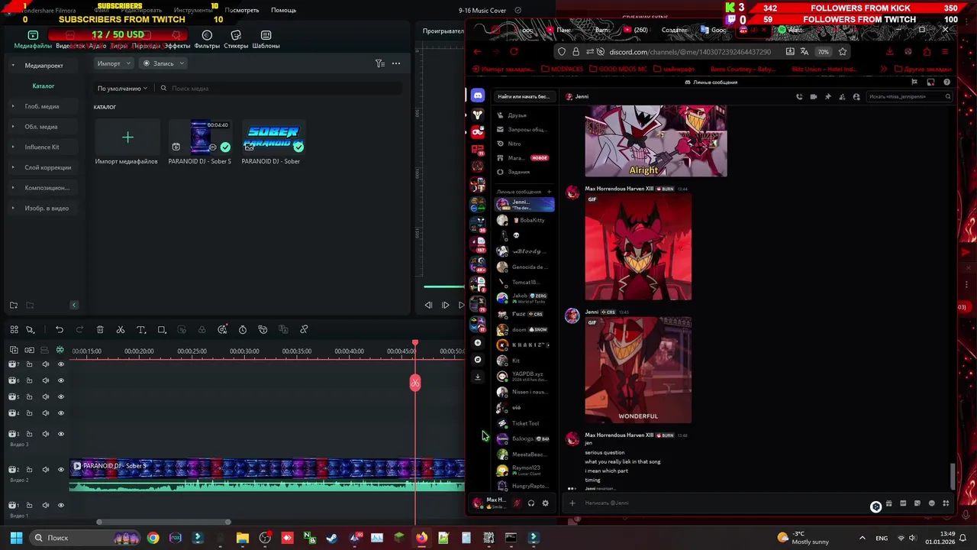Click the media filter icon
The height and width of the screenshot is (550, 977).
379,63
